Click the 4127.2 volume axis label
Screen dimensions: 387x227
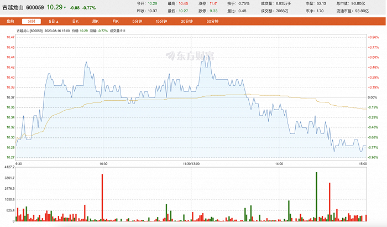[x=9, y=167]
